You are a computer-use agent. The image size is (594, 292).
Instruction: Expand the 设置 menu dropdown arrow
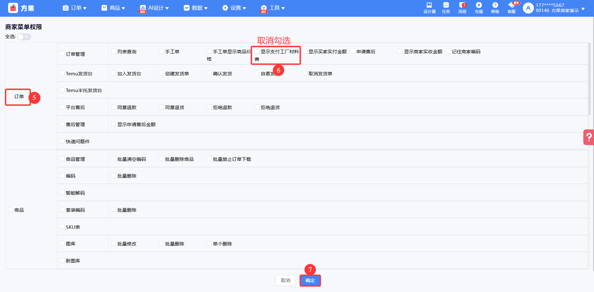[244, 8]
